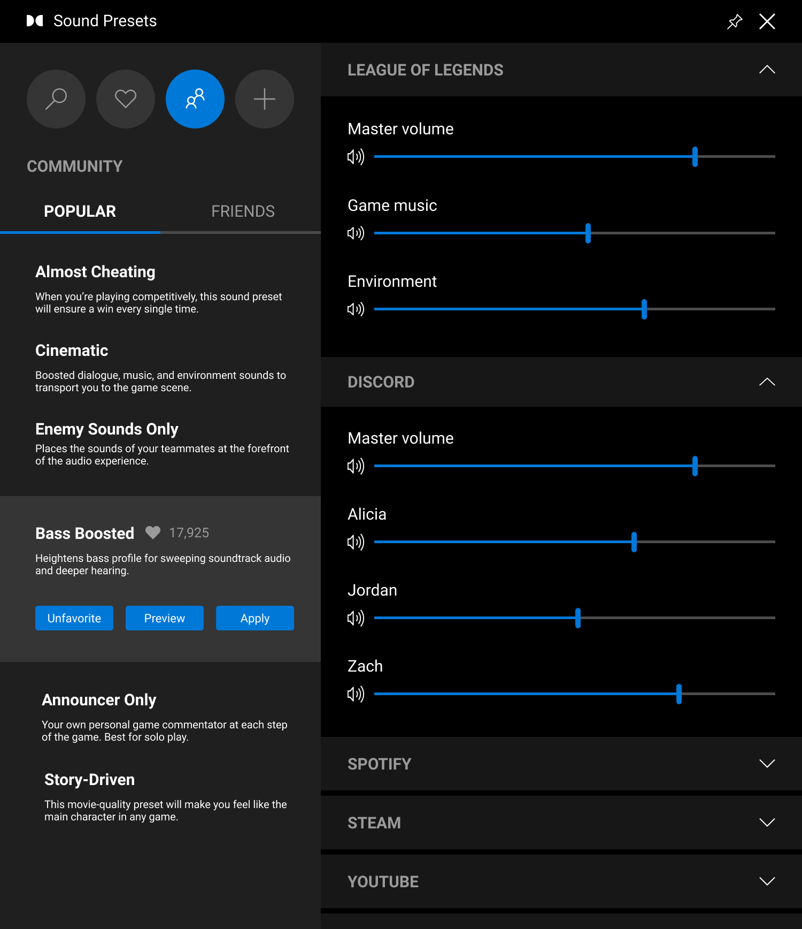Collapse the Discord section

click(x=767, y=382)
